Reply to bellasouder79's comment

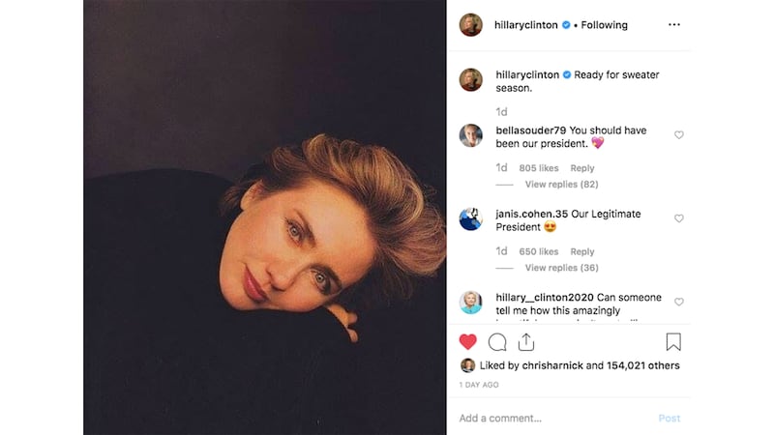click(582, 168)
